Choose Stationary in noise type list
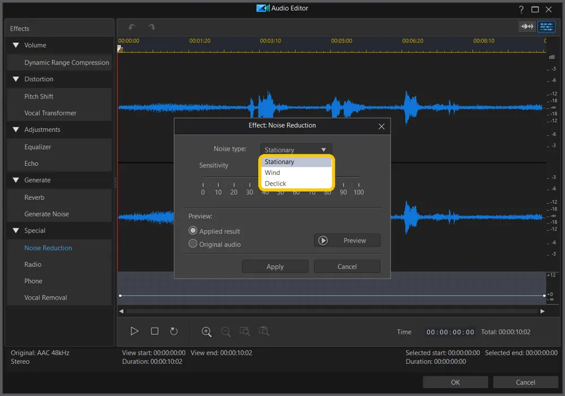This screenshot has width=565, height=396. click(296, 162)
